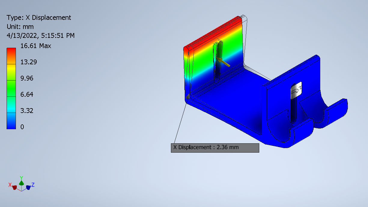Click the blue Z axis arrow
368x207 pixels.
[29, 187]
